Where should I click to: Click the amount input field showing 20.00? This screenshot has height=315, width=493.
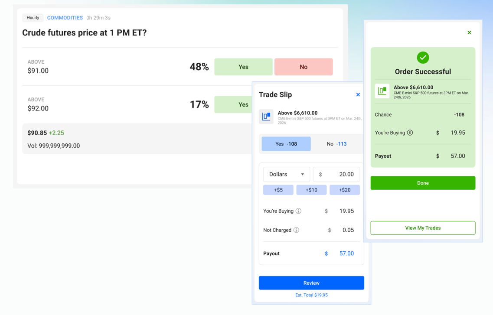[x=336, y=174]
